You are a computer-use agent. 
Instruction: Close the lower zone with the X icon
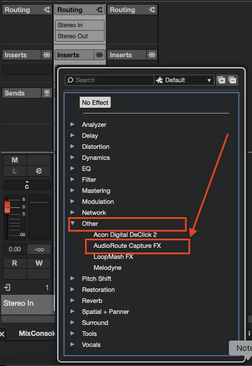tap(2, 334)
